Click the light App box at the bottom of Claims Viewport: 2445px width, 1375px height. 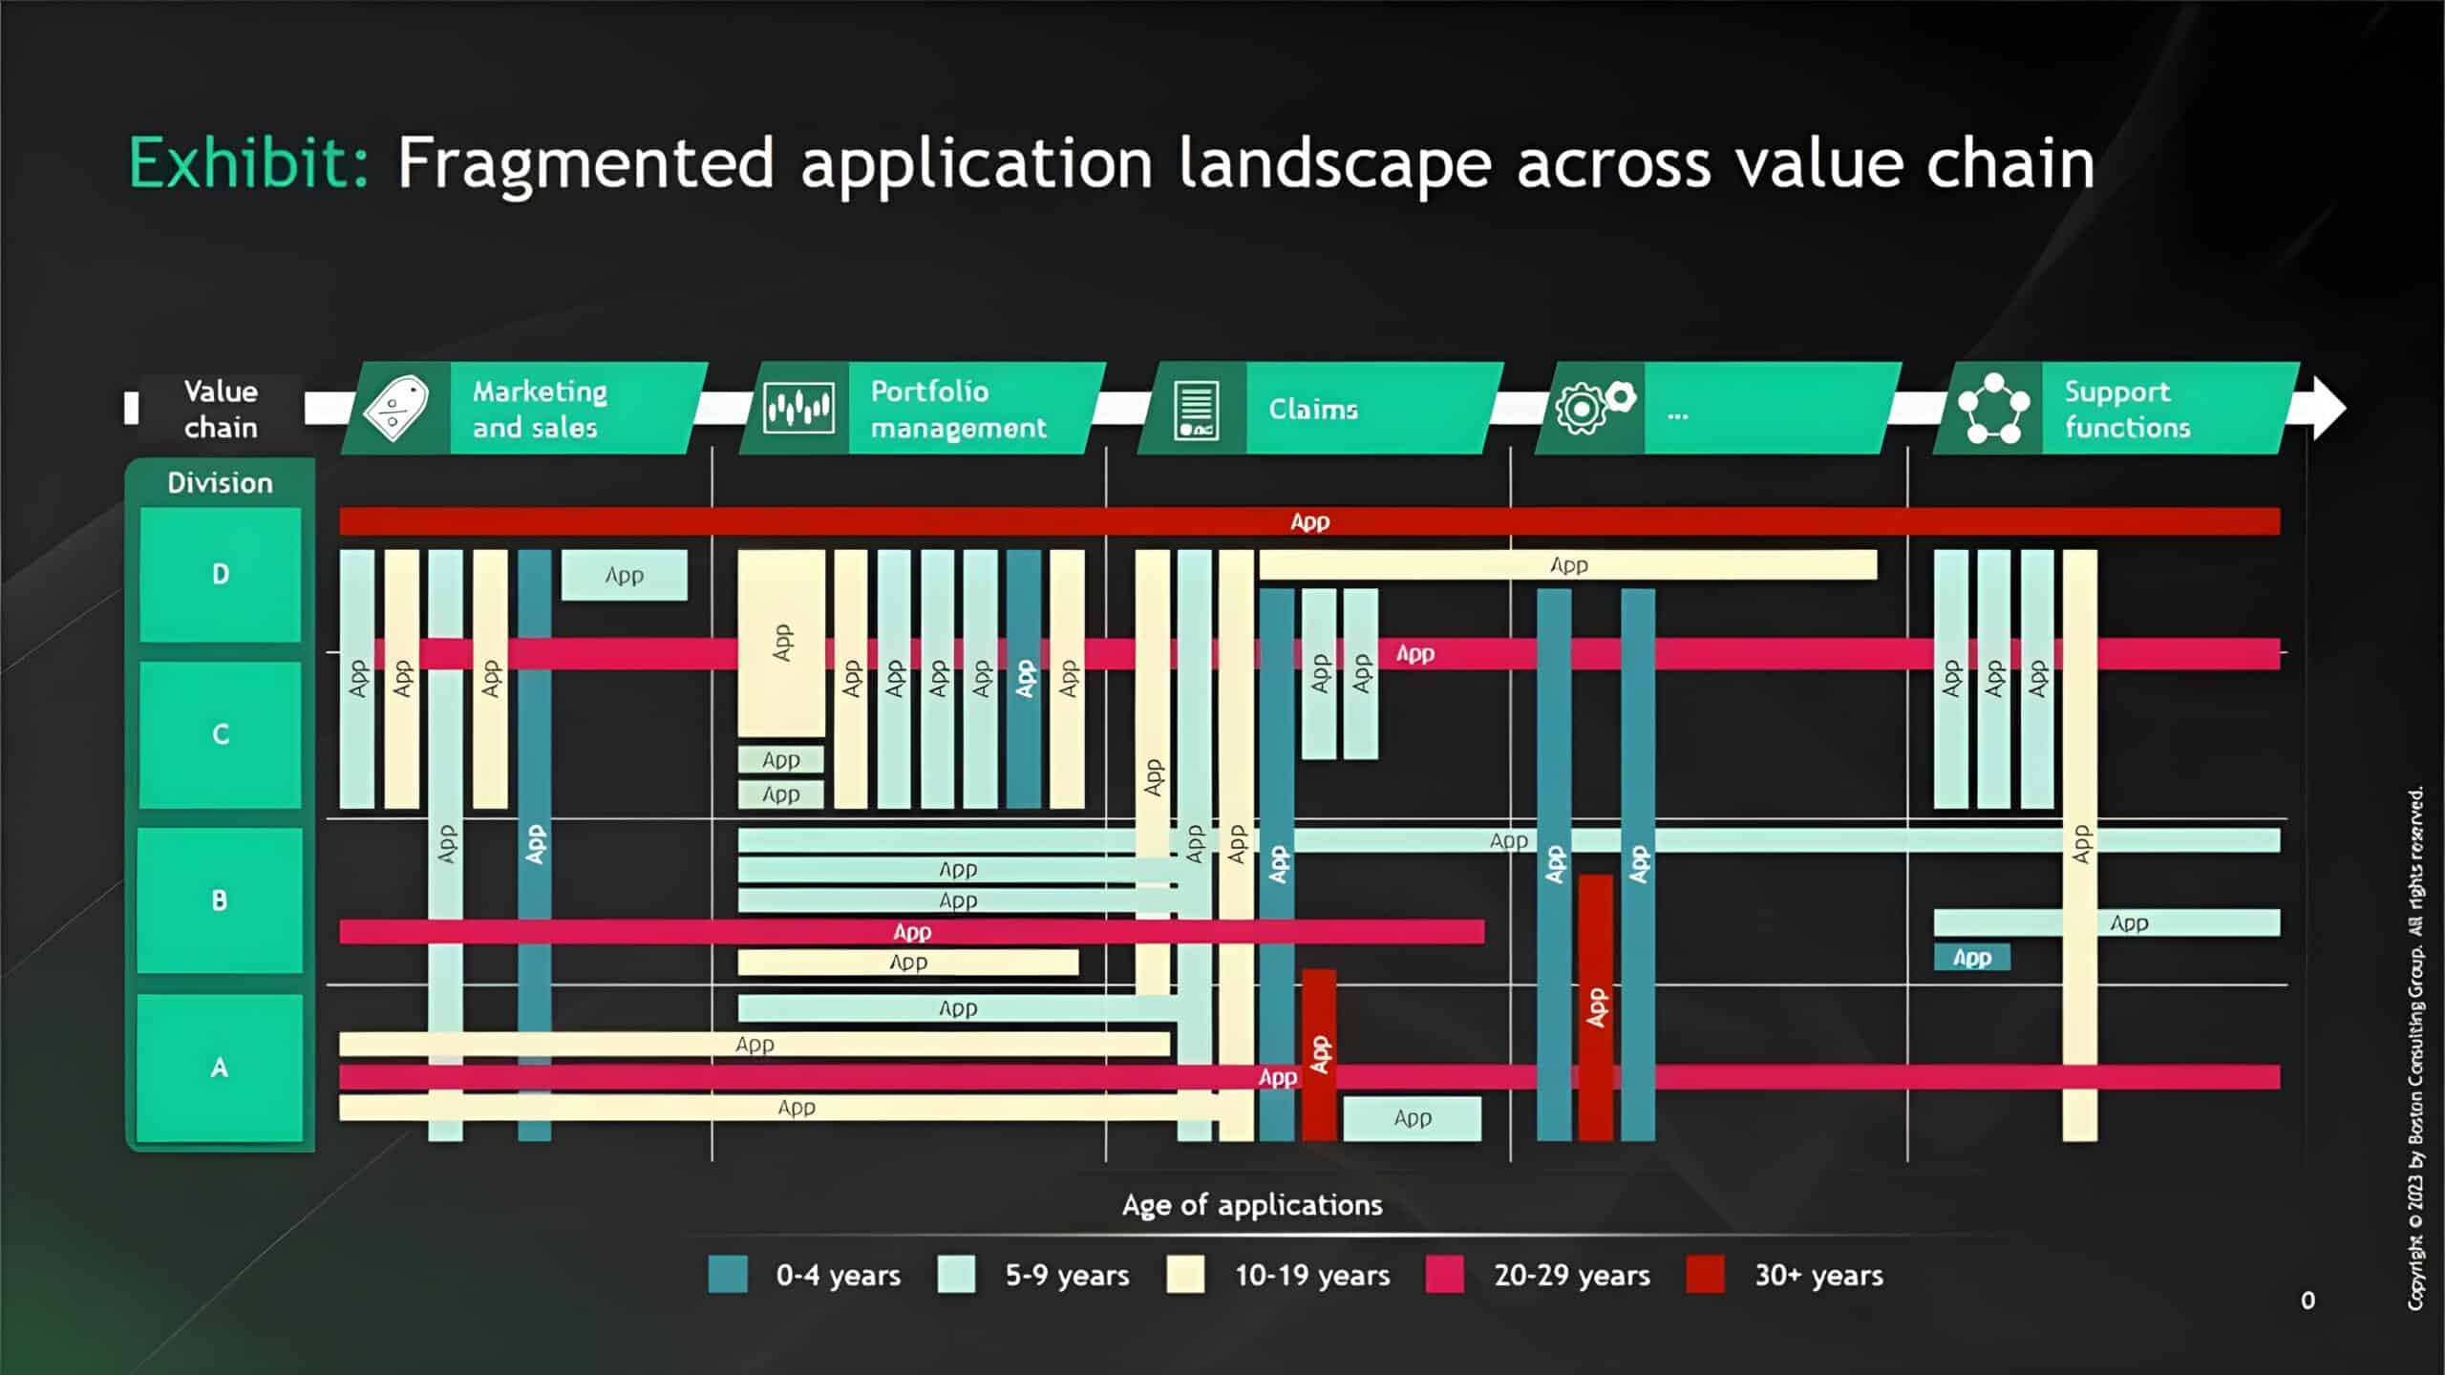tap(1412, 1118)
